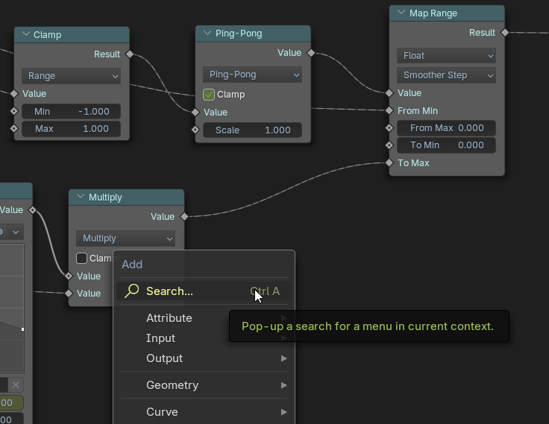Delete curve point with the X button
This screenshot has width=549, height=424.
point(16,385)
